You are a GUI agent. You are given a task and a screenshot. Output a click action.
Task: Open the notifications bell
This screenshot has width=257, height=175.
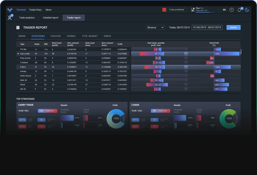point(239,9)
